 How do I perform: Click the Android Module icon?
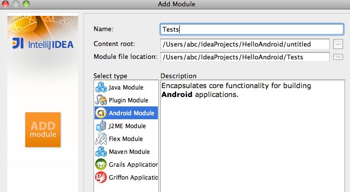pyautogui.click(x=101, y=113)
